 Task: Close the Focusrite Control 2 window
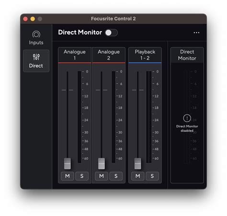click(25, 19)
